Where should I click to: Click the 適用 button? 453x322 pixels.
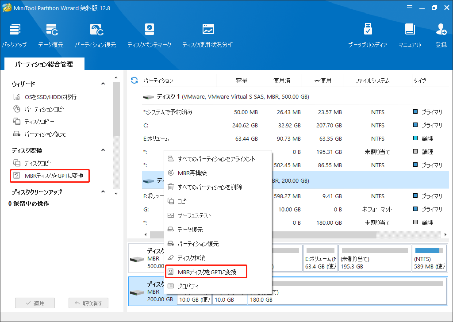[35, 303]
